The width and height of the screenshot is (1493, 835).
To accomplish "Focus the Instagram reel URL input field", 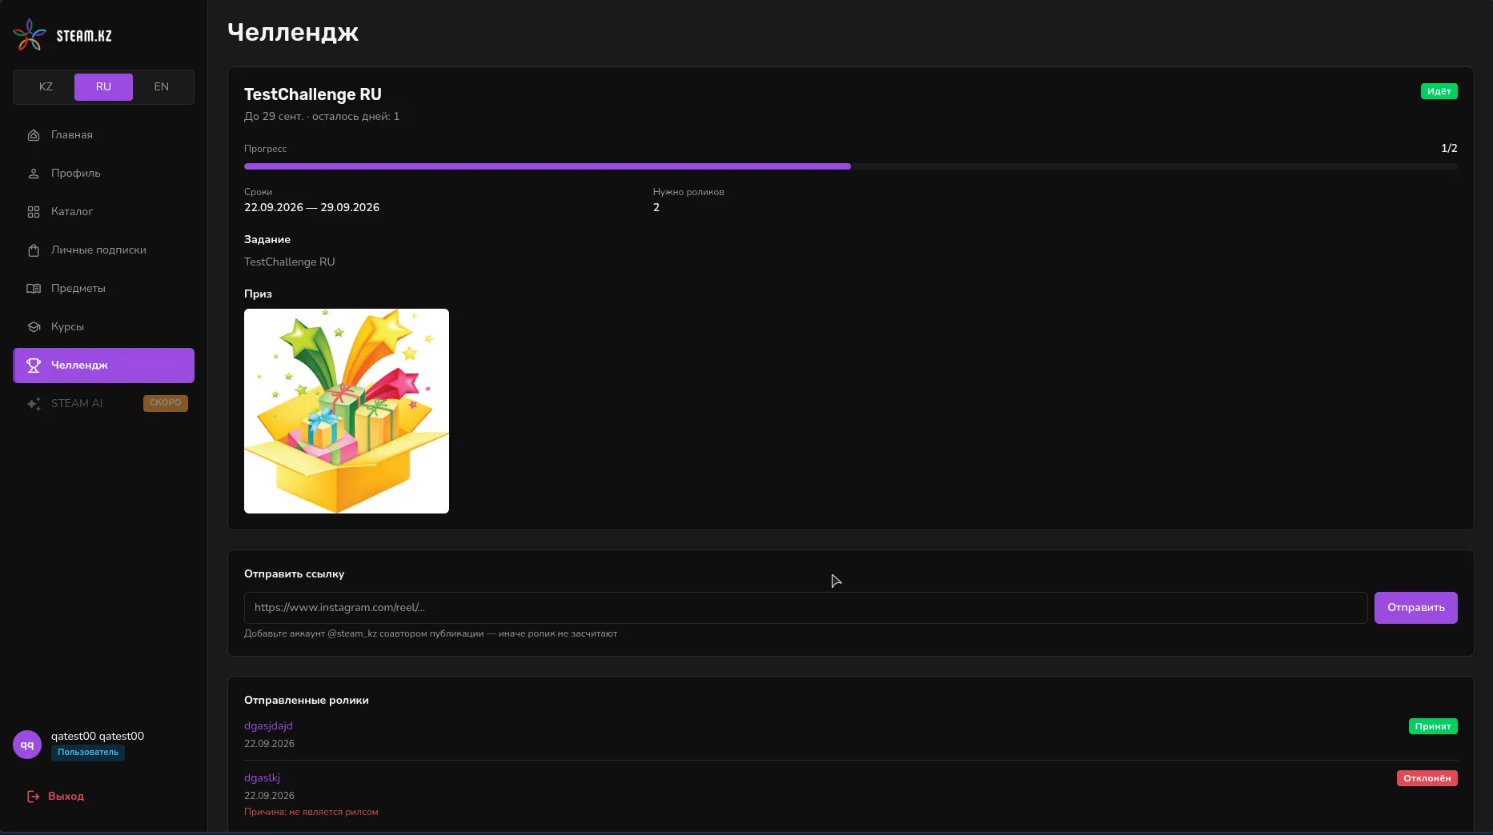I will click(805, 608).
